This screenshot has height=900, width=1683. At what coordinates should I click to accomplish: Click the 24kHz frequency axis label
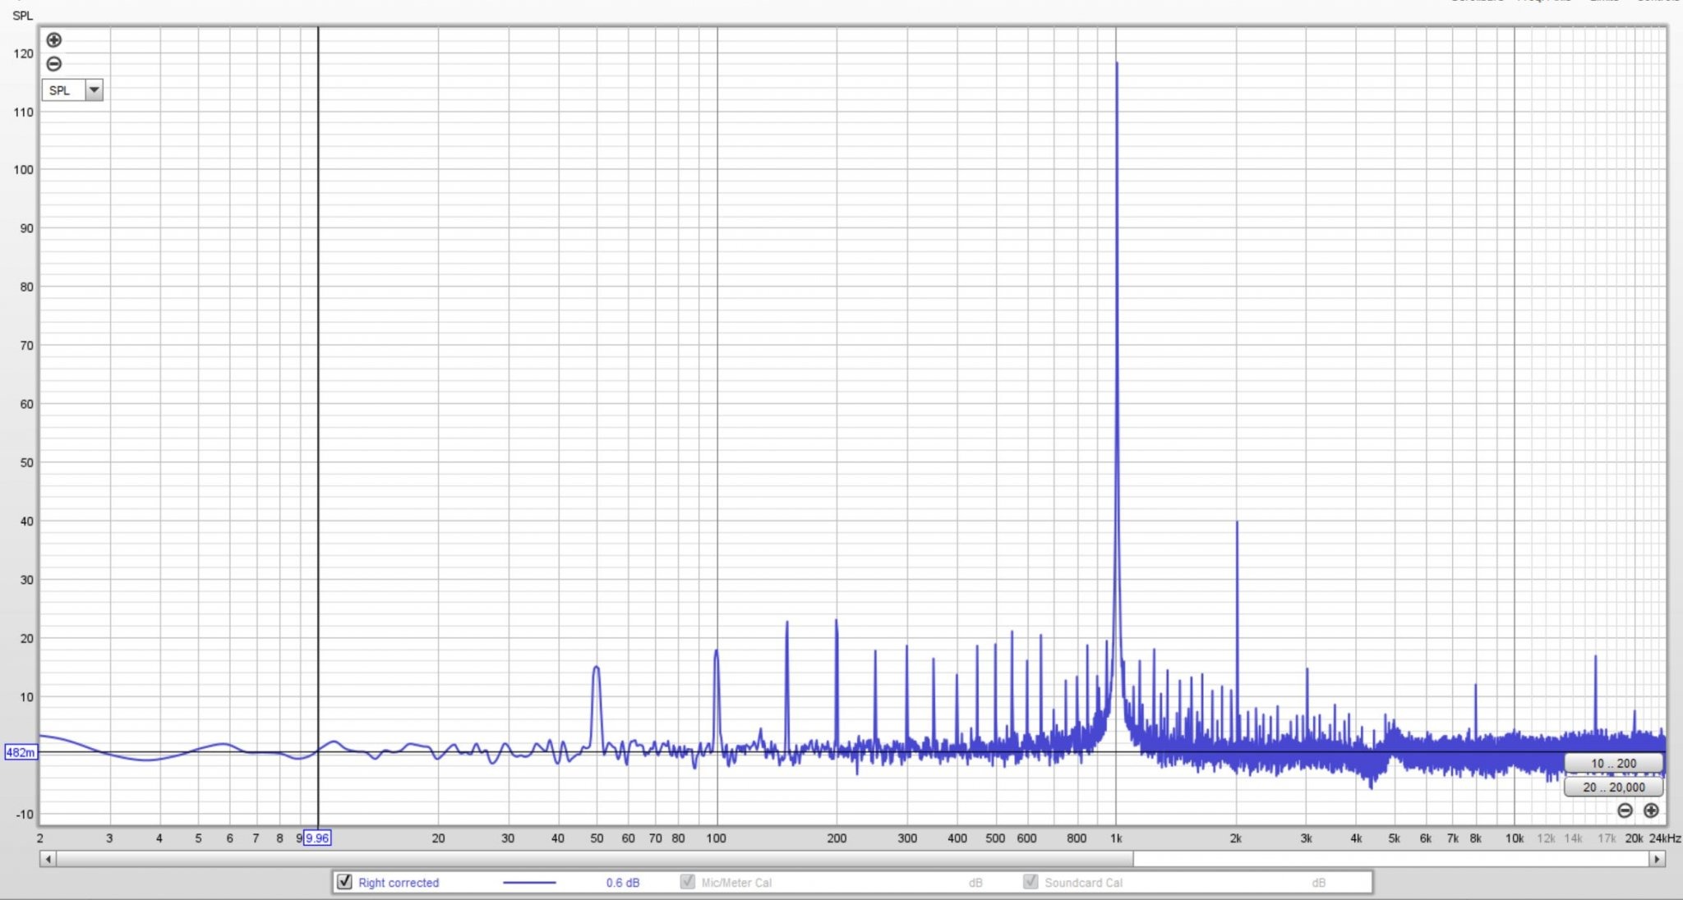[1665, 838]
